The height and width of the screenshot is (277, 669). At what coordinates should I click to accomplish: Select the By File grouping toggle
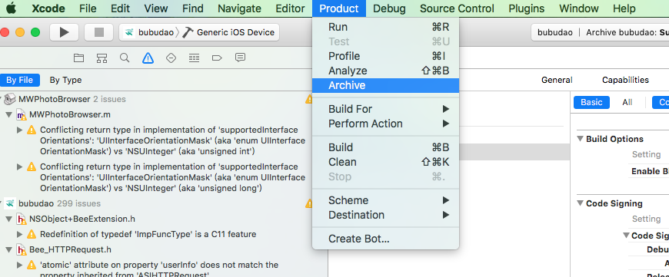coord(20,80)
